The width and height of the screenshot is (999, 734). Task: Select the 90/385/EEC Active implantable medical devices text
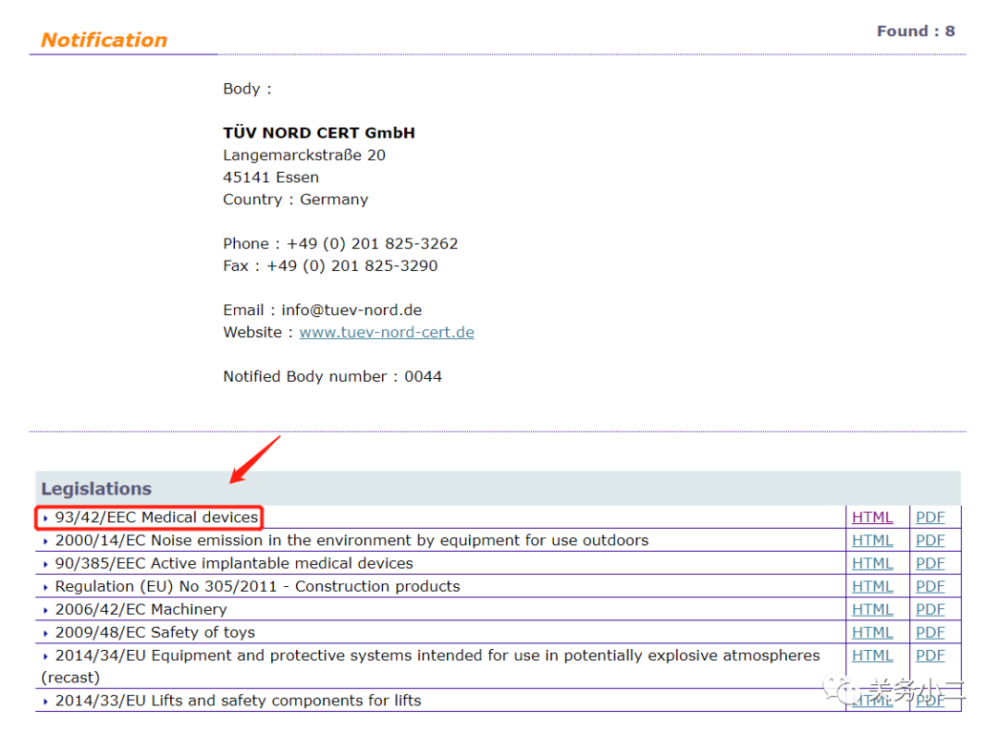click(234, 563)
